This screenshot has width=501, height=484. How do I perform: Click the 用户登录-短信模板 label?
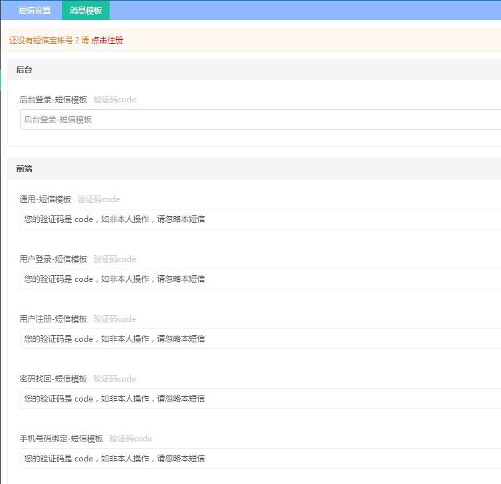pos(53,259)
